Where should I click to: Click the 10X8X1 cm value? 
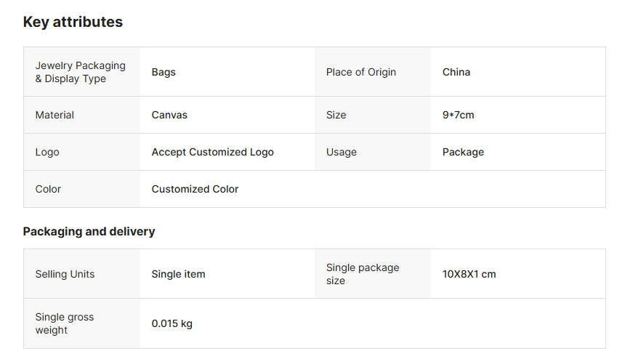pos(469,274)
